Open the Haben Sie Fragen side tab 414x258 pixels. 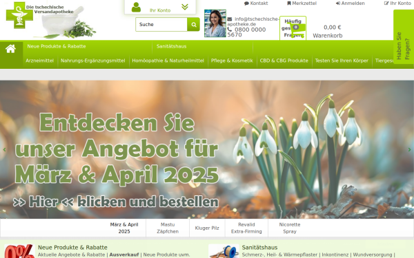[x=404, y=37]
